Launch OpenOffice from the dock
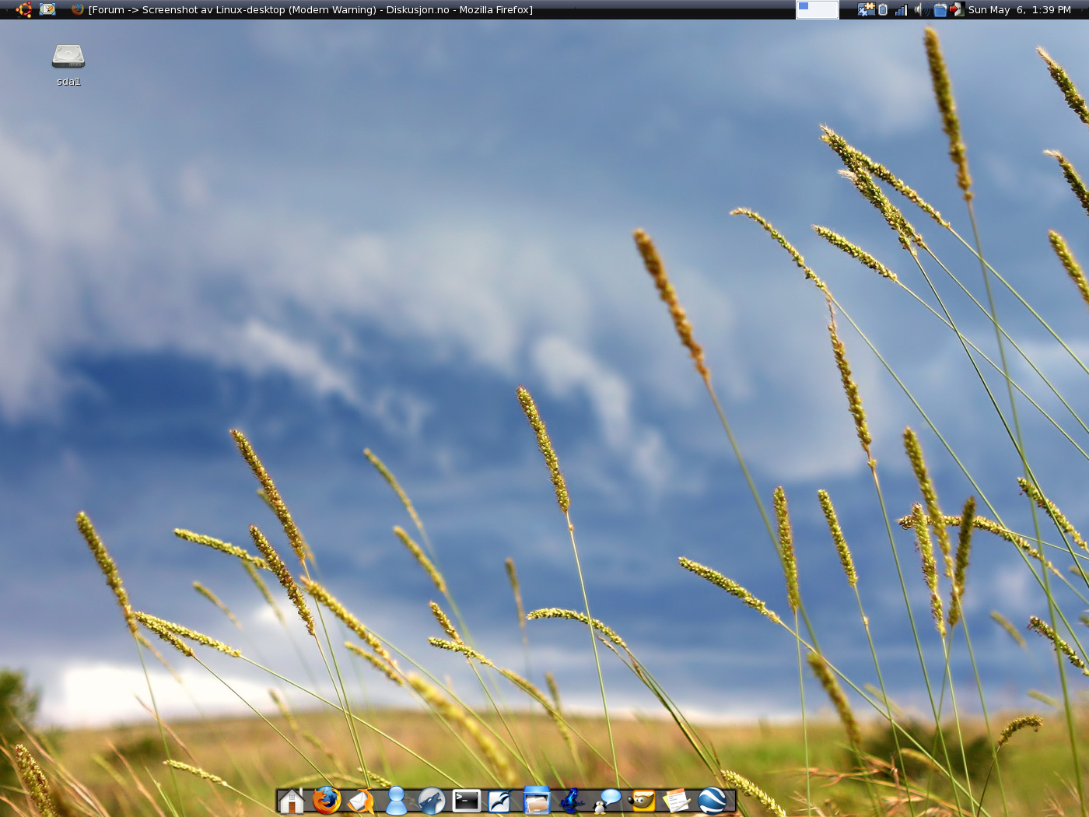The image size is (1089, 817). coord(499,801)
